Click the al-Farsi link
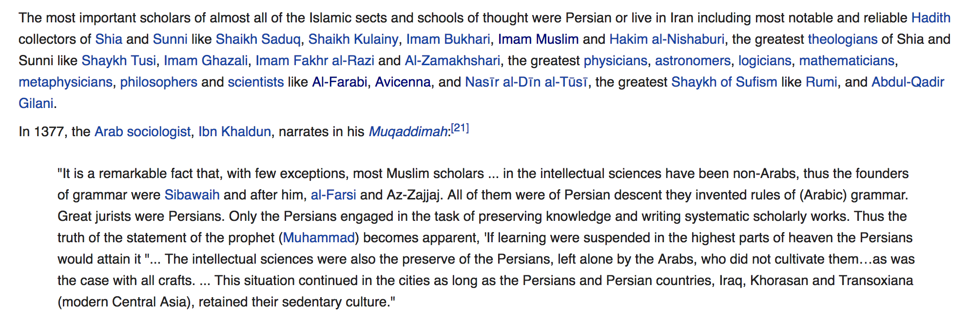 click(333, 195)
